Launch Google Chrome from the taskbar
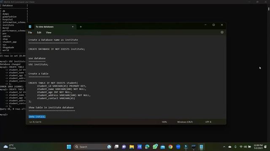270x151 pixels. point(170,147)
